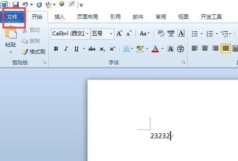Switch to the 引用 tab
This screenshot has height=161, width=238.
pyautogui.click(x=115, y=17)
